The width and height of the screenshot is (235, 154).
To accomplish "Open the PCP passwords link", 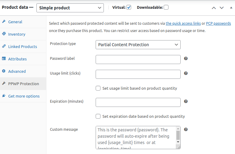I will click(218, 23).
